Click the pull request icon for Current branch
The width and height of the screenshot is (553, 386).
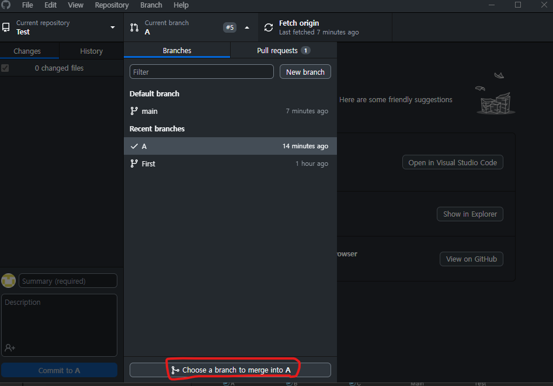click(x=134, y=27)
